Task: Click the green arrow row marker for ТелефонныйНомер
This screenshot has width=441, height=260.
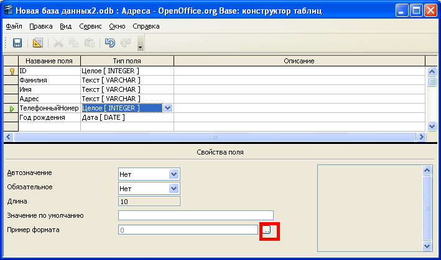Action: coord(12,109)
